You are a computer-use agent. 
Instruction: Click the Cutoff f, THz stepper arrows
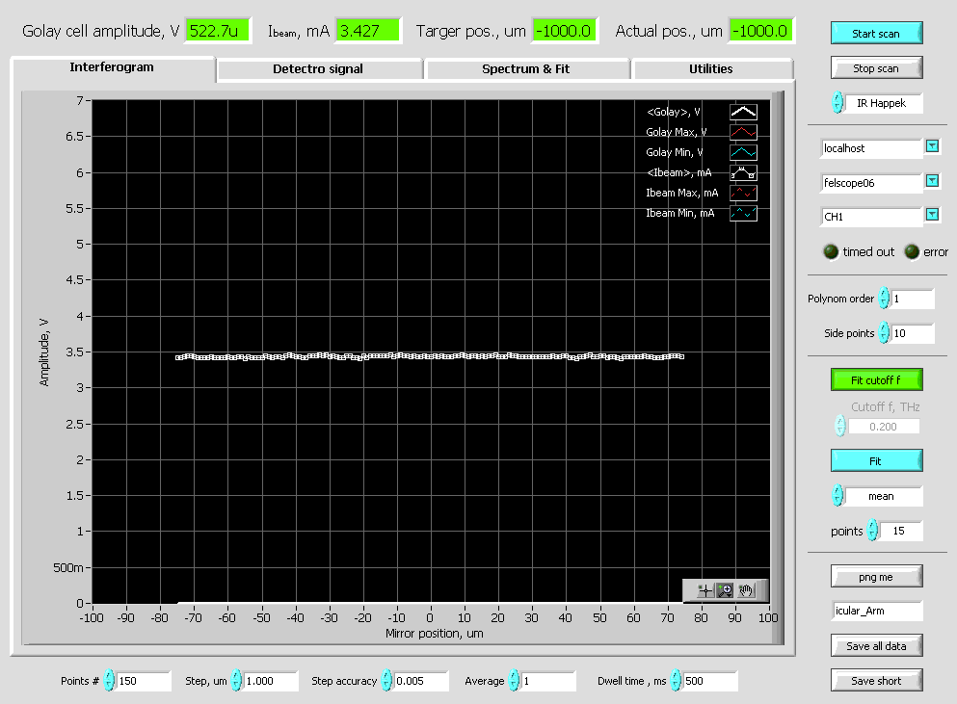coord(839,426)
